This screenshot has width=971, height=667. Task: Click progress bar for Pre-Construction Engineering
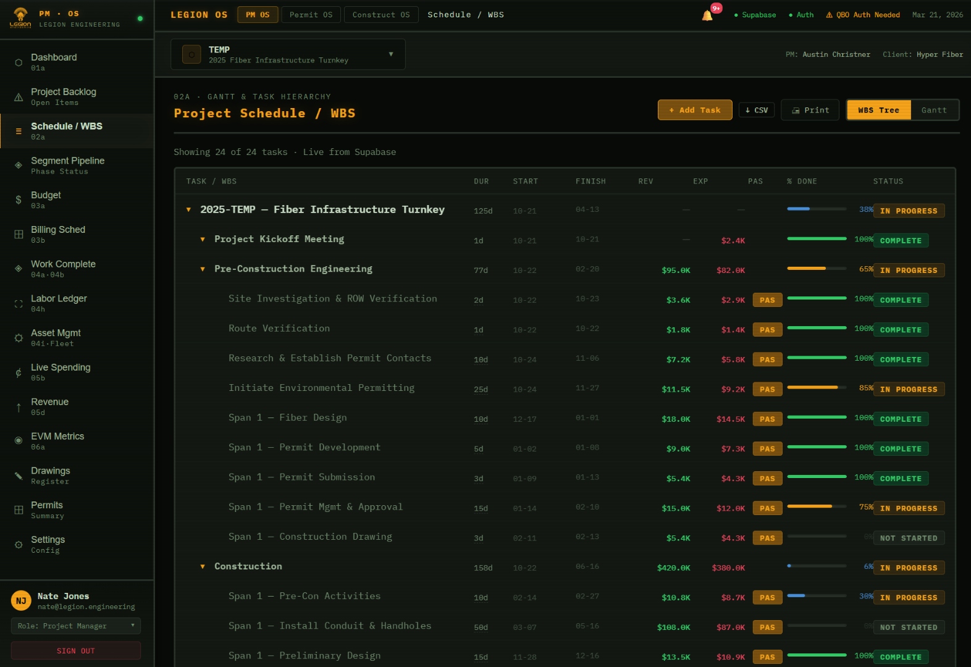tap(817, 268)
